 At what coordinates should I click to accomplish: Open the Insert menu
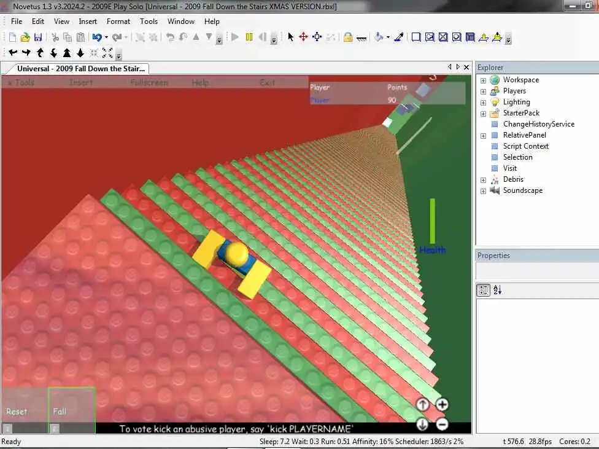(88, 21)
